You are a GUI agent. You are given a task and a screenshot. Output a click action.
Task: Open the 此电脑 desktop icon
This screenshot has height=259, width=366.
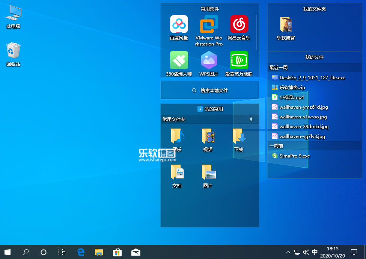(x=13, y=17)
